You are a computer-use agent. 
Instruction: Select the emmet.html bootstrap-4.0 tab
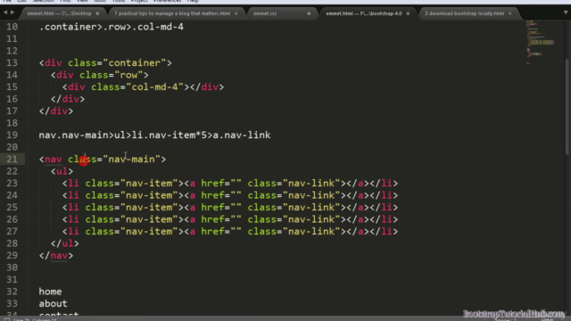click(368, 13)
